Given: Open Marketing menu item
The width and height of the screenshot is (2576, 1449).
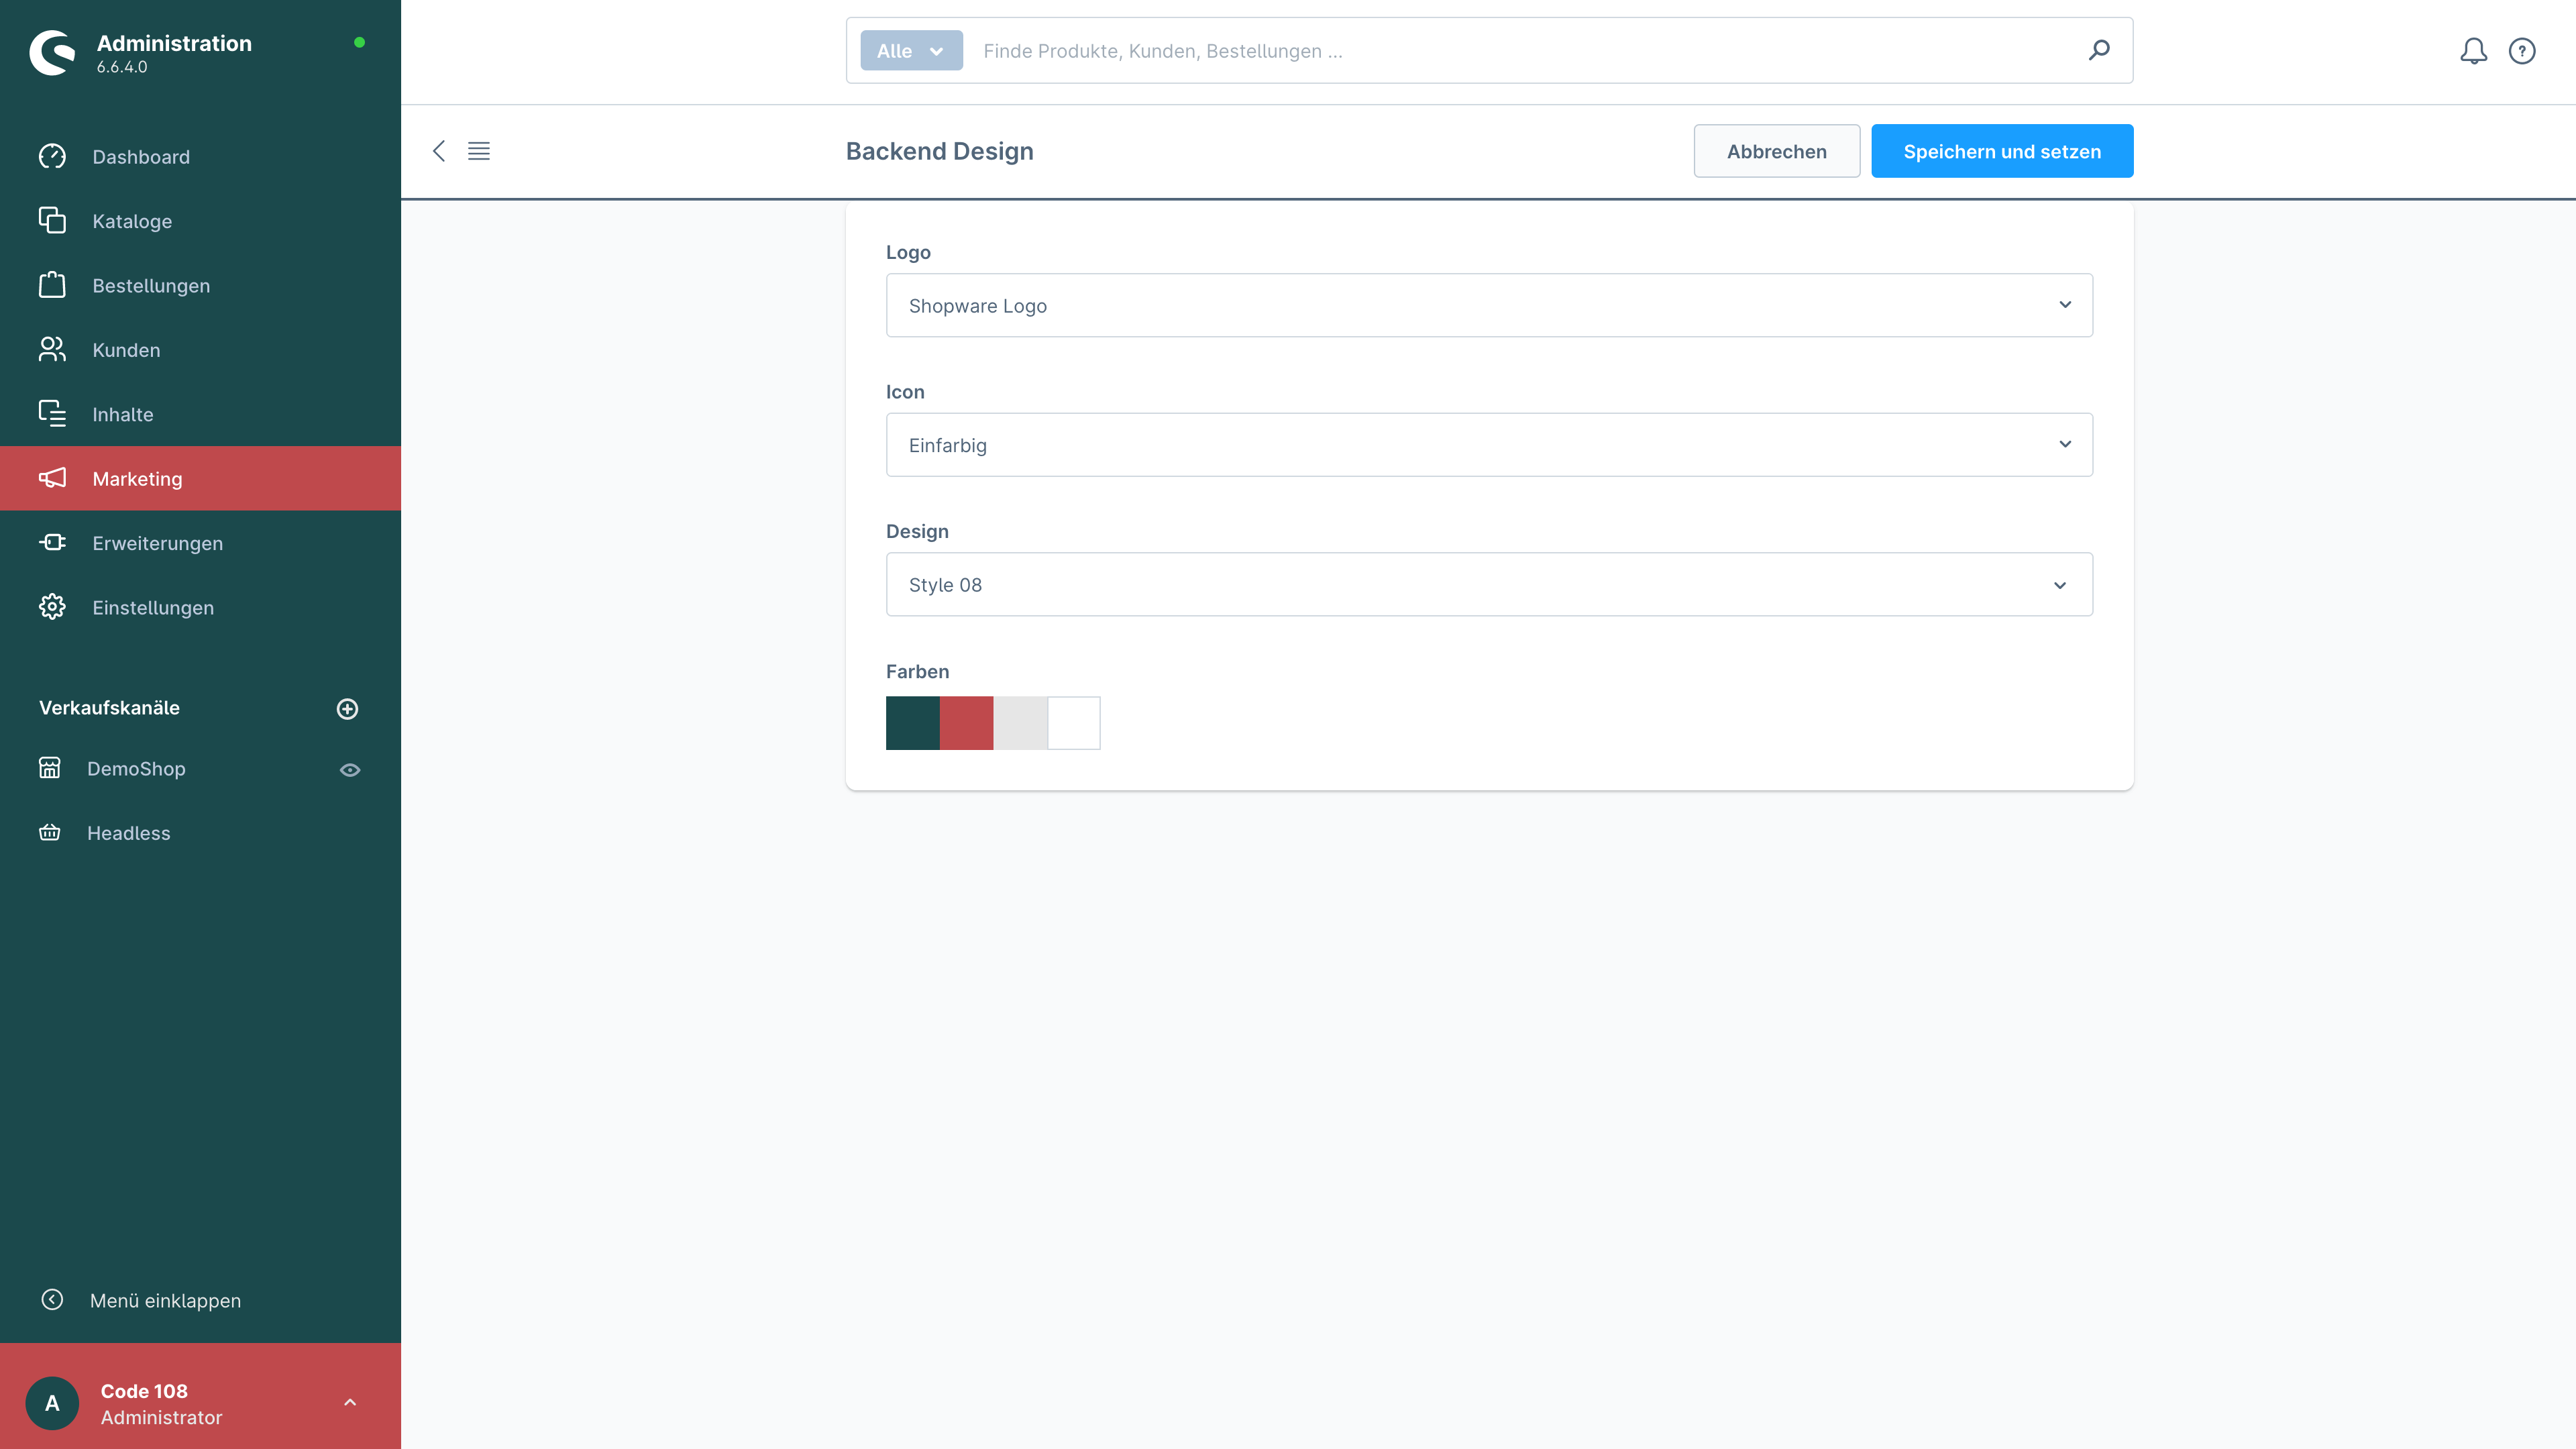Looking at the screenshot, I should (200, 478).
